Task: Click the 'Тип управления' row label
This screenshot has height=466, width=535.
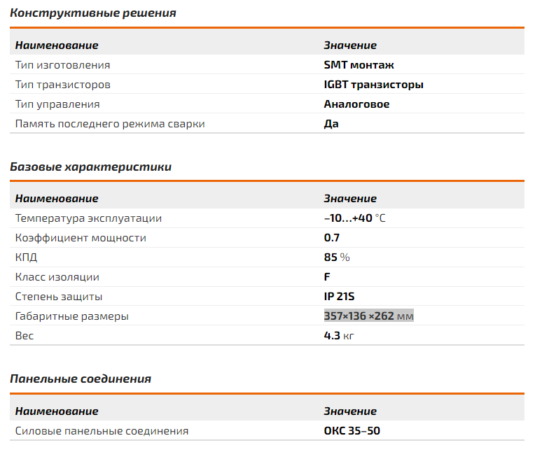Action: tap(57, 104)
